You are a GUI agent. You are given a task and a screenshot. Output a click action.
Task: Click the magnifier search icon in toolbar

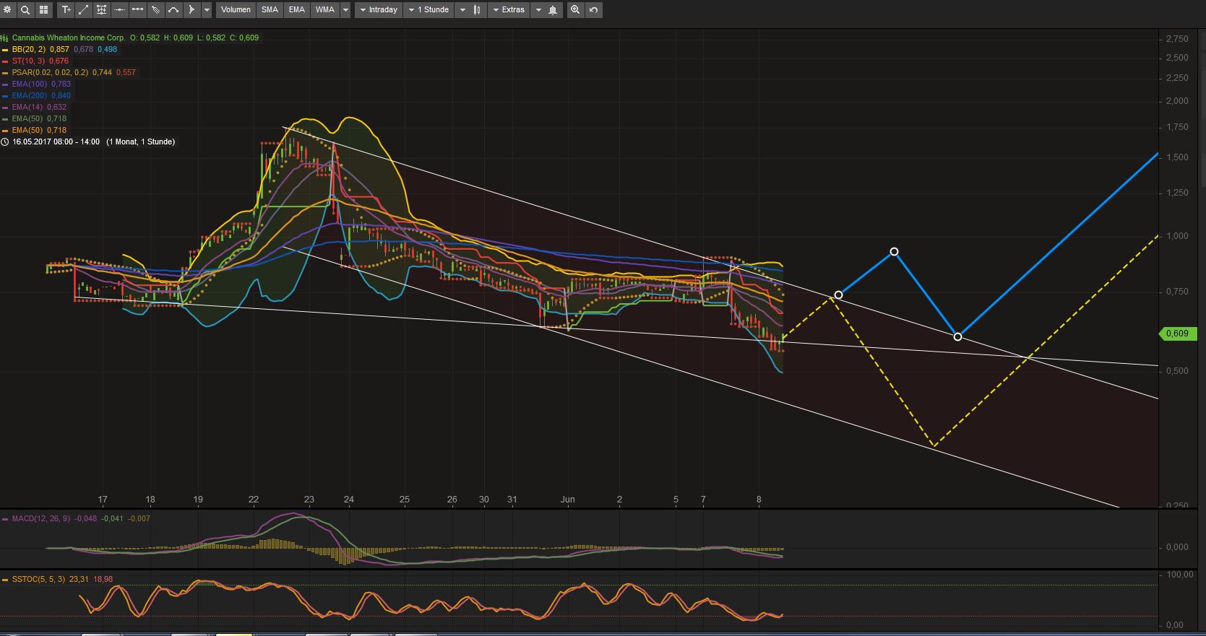click(25, 10)
